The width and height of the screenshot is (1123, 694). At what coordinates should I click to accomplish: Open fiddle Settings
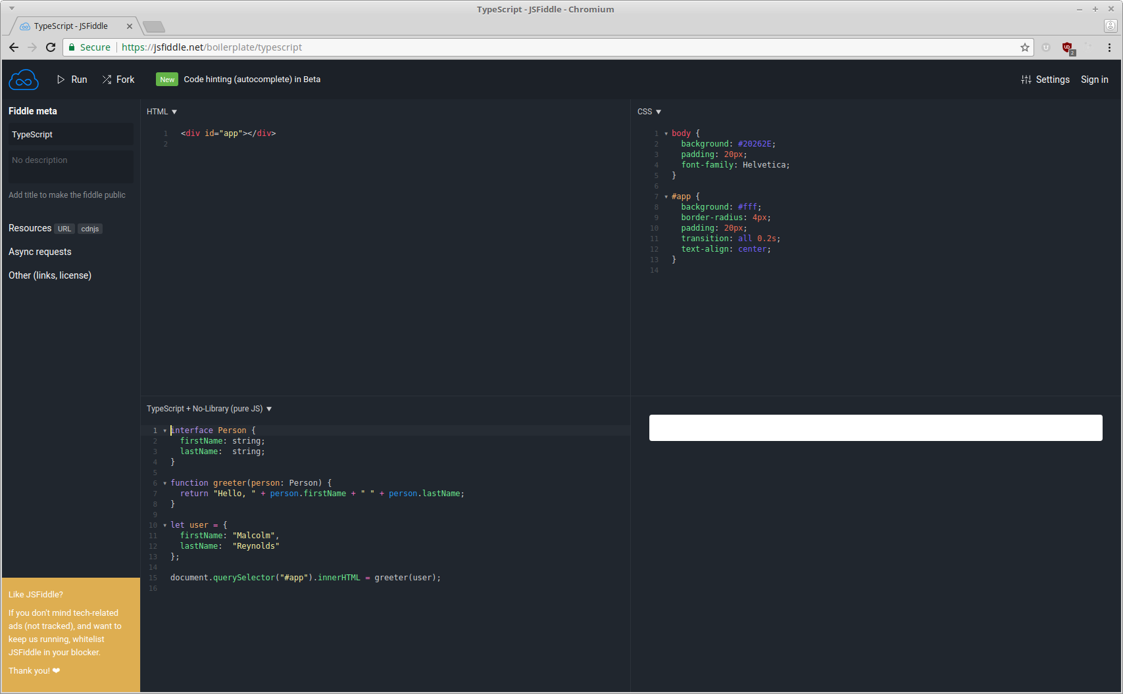point(1045,80)
